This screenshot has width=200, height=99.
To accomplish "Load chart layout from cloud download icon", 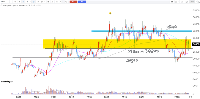I will coord(187,2).
